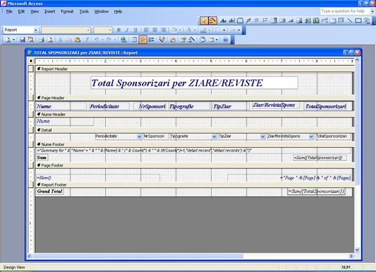This screenshot has height=272, width=376.
Task: Click the Save icon in the toolbar
Action: [24, 39]
